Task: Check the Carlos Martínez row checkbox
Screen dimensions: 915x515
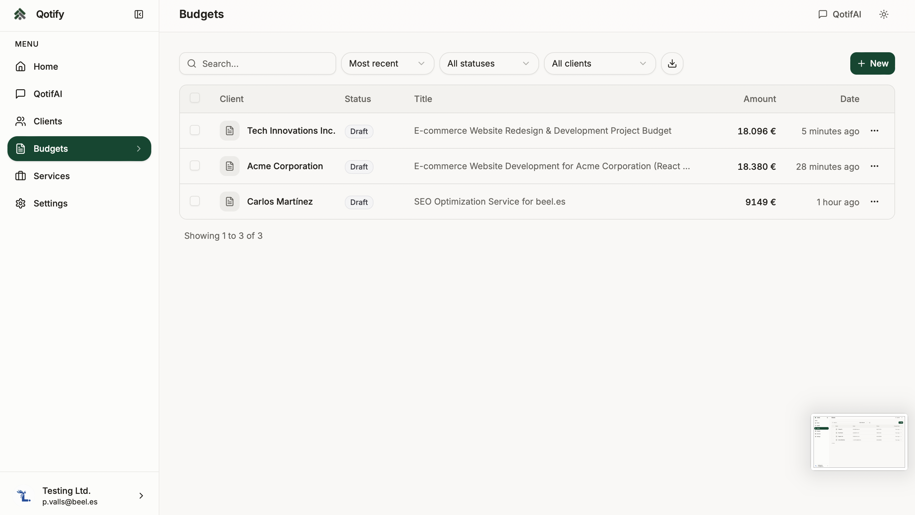Action: (x=195, y=201)
